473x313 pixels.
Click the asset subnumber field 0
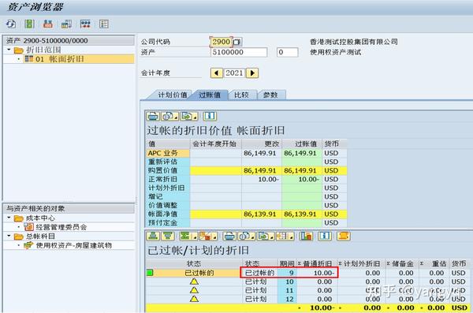click(x=288, y=52)
